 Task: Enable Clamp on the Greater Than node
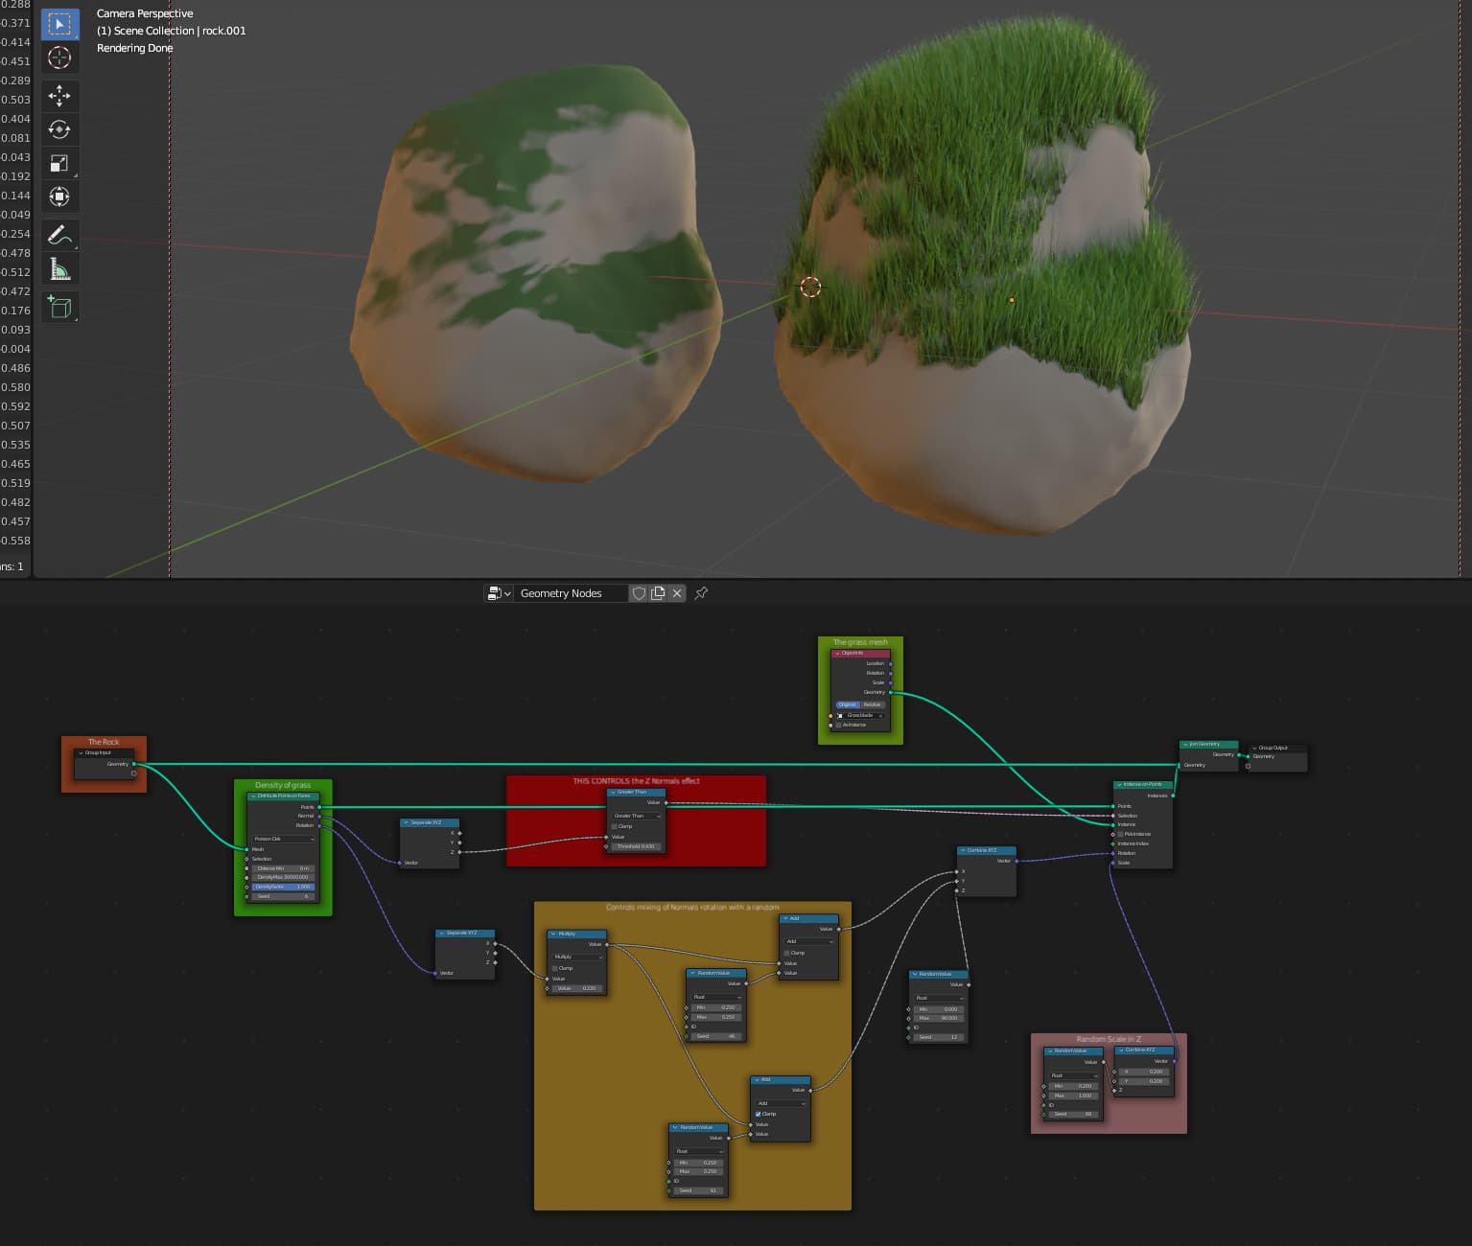(615, 825)
